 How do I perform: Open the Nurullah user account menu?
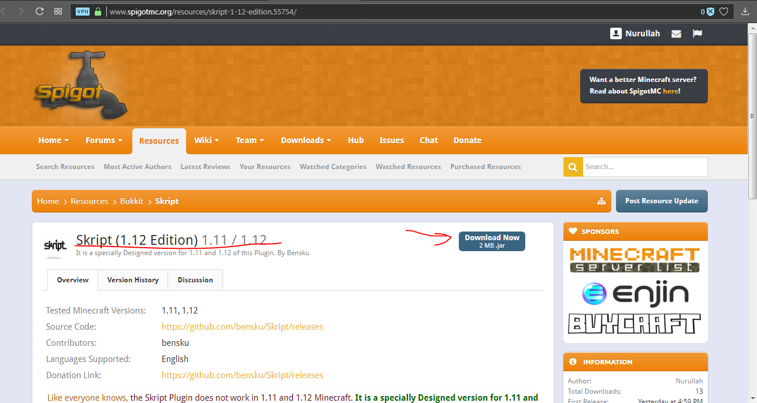[635, 33]
